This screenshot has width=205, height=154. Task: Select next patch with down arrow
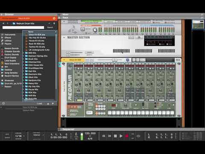(x=53, y=104)
